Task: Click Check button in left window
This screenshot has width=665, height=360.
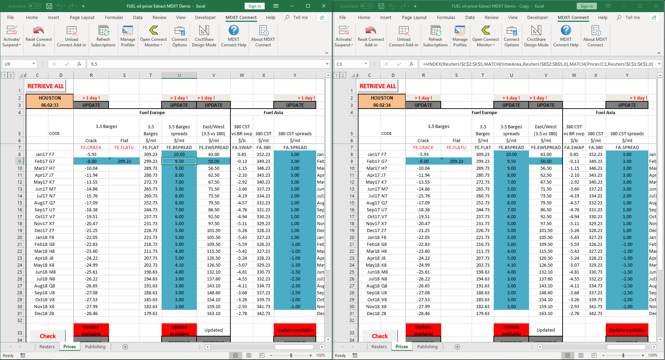Action: coord(48,336)
